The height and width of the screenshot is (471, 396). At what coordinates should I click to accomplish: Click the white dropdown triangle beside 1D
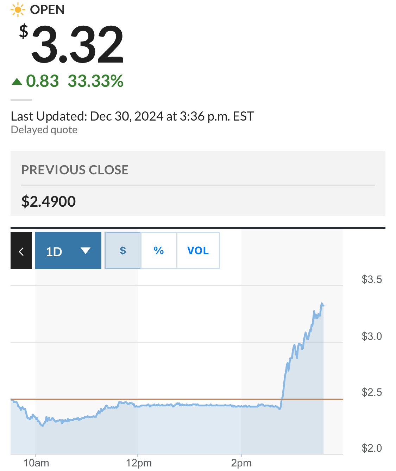85,251
